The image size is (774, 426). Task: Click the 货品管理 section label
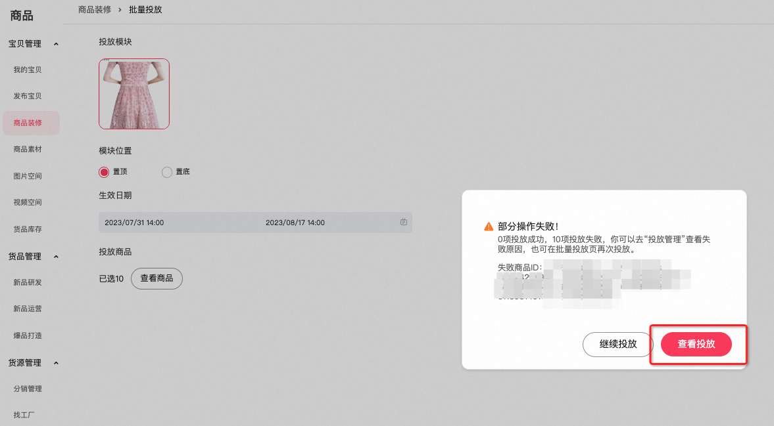coord(25,257)
